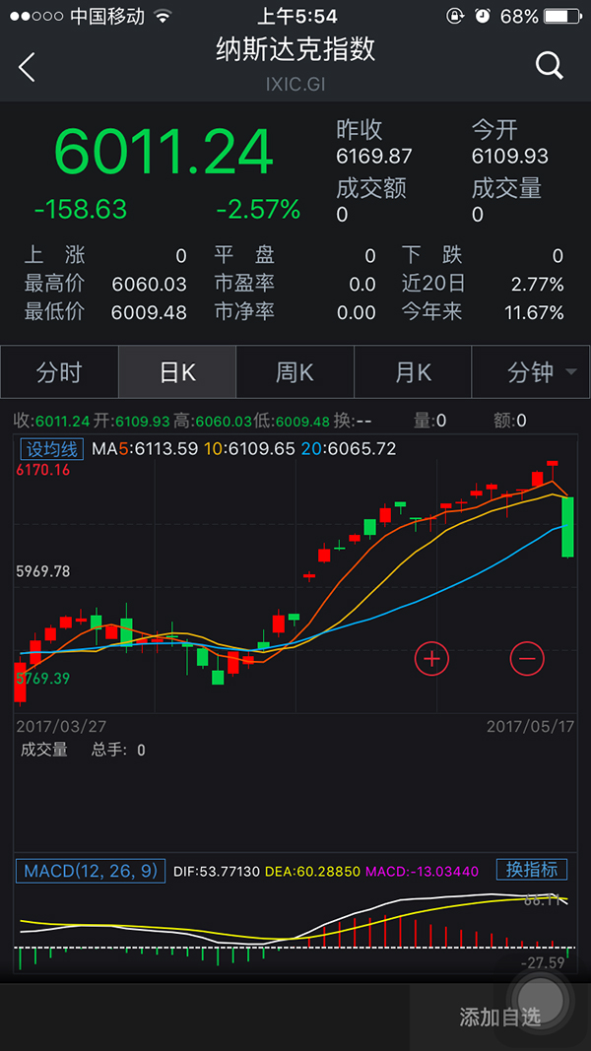Tap the back arrow icon
This screenshot has width=591, height=1051.
point(27,67)
